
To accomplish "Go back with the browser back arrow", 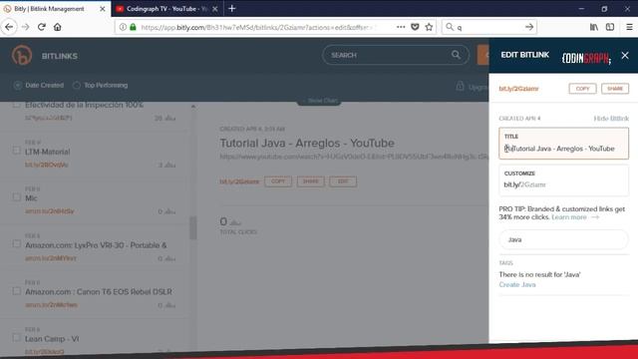I will coord(9,27).
